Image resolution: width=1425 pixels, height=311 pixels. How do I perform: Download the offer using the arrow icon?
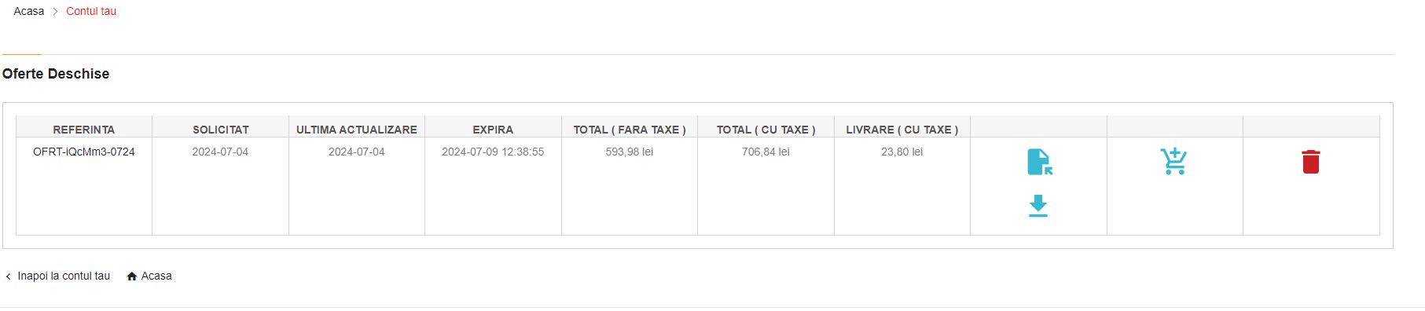pyautogui.click(x=1038, y=206)
